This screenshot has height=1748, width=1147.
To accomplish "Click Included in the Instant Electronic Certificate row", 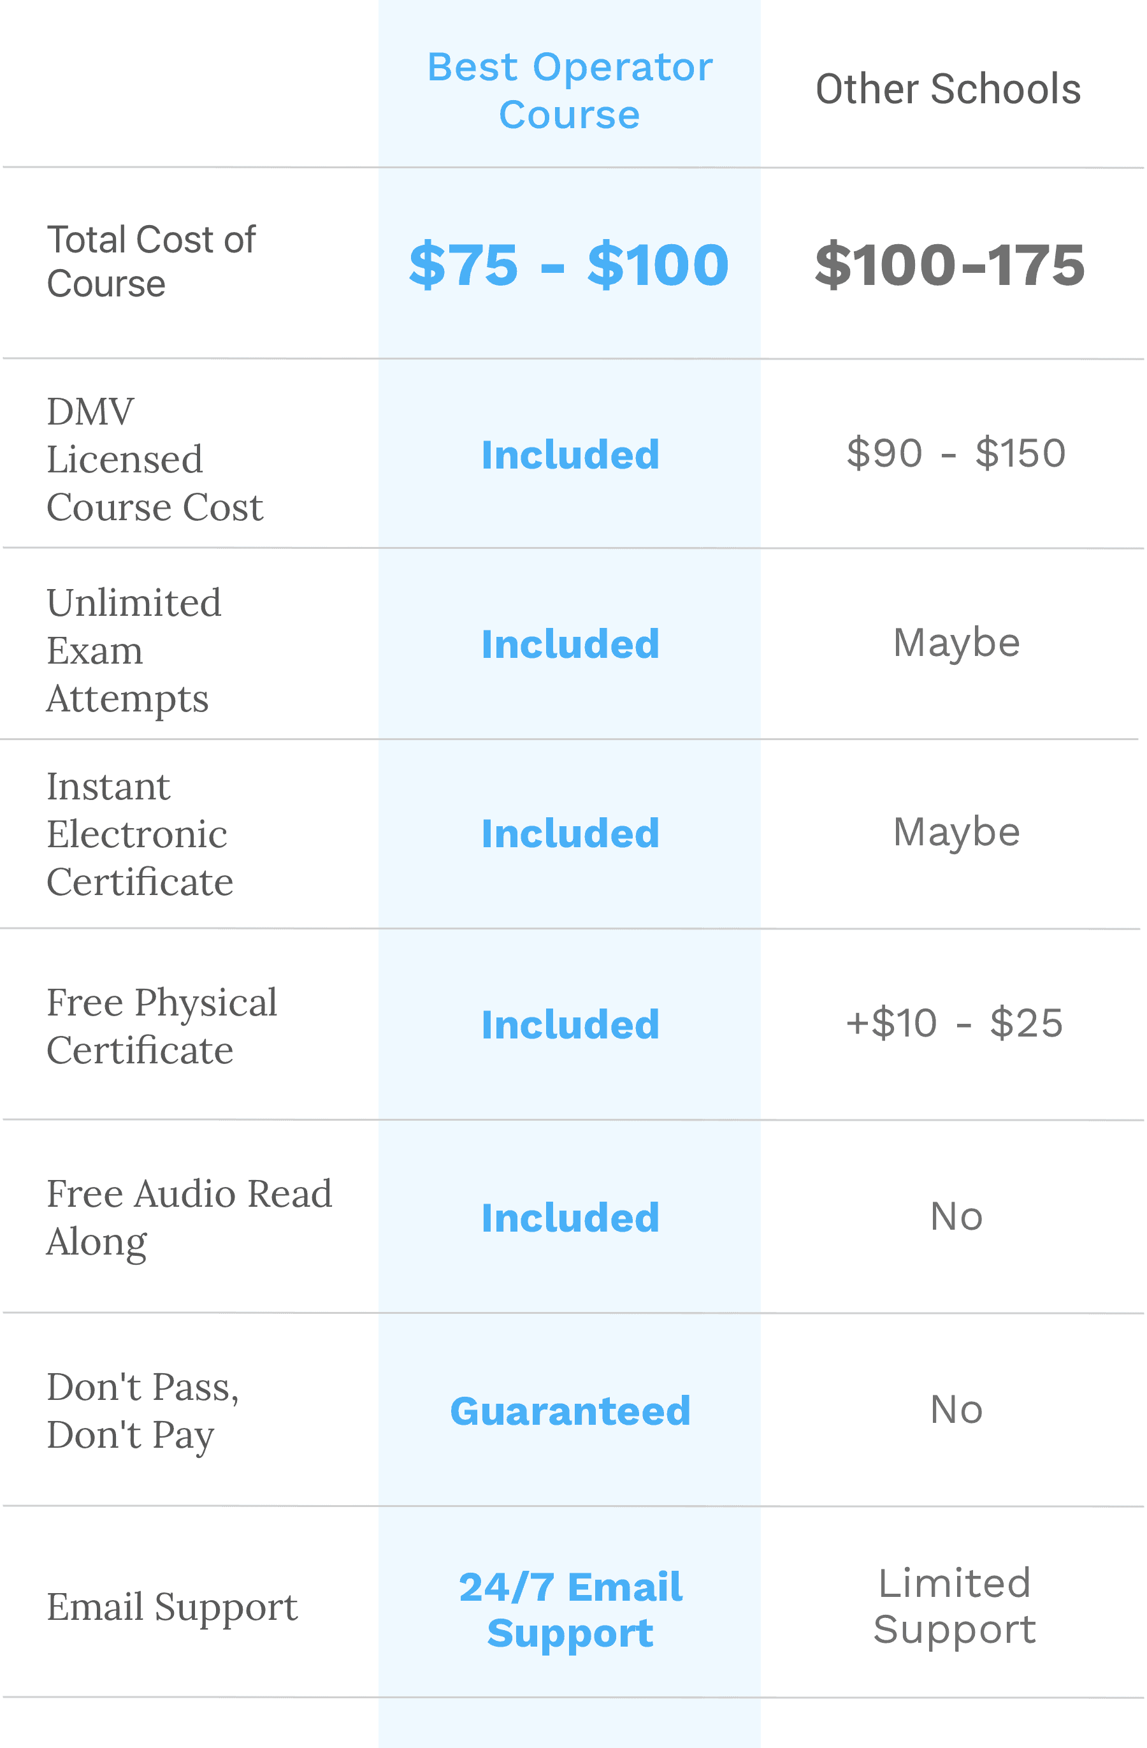I will [570, 834].
